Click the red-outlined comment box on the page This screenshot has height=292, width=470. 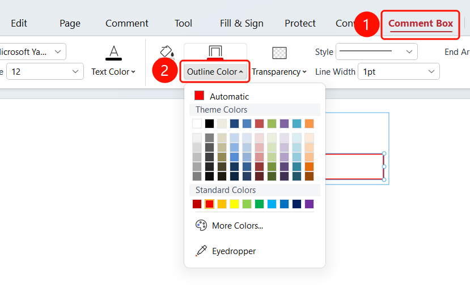click(x=354, y=166)
